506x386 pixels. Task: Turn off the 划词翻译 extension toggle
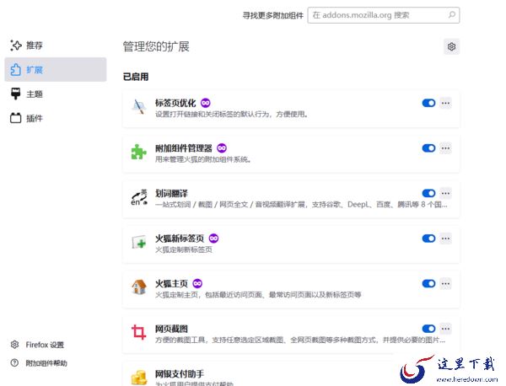click(428, 193)
